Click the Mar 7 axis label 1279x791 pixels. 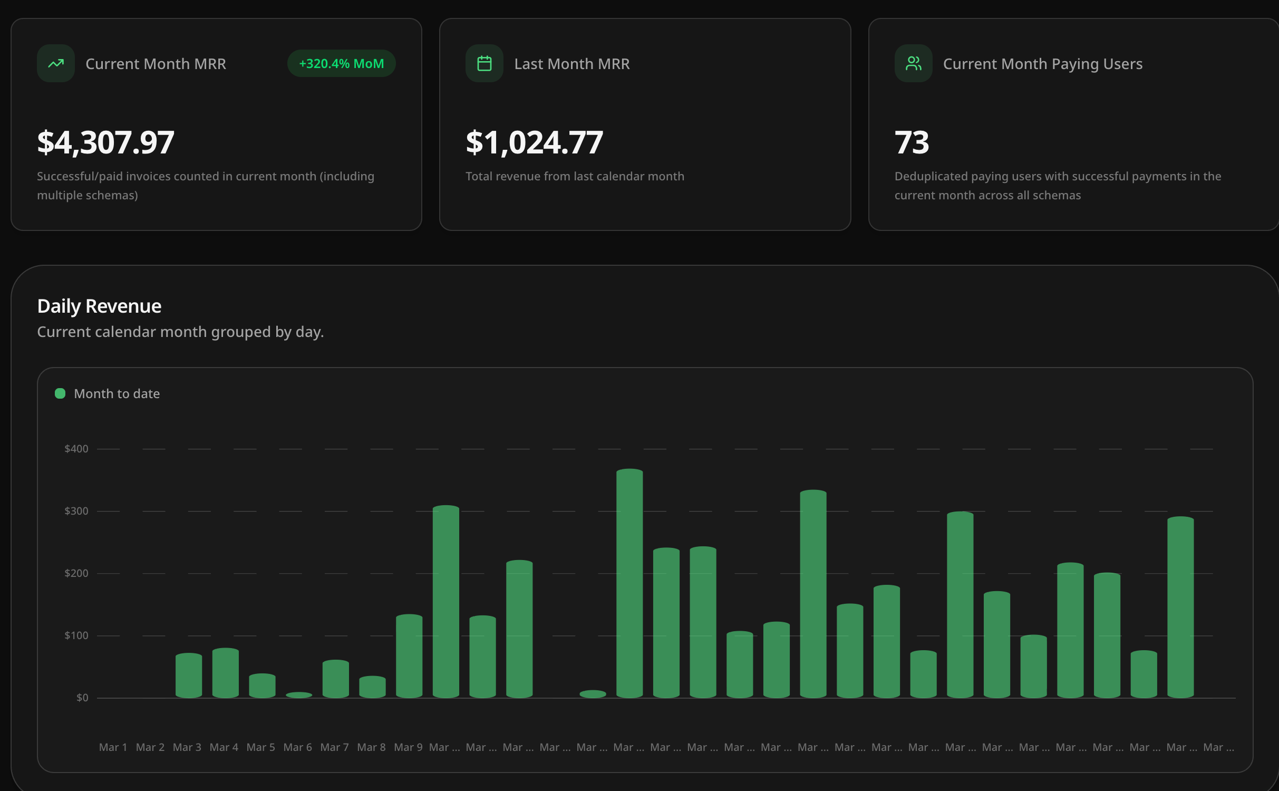(x=334, y=747)
